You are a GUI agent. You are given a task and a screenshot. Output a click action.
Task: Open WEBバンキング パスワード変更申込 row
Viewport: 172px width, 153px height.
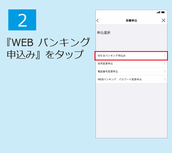(131, 80)
